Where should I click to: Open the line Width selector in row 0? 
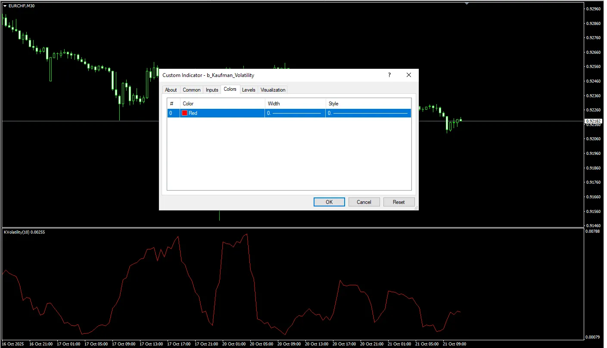coord(295,113)
